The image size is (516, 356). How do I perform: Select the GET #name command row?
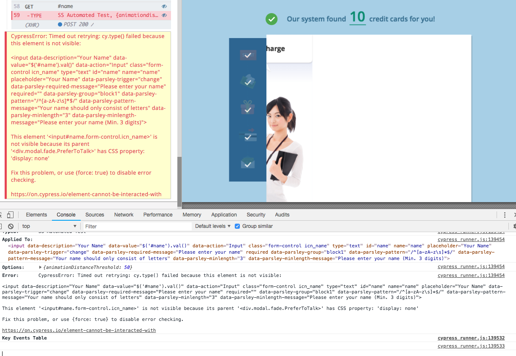click(91, 6)
